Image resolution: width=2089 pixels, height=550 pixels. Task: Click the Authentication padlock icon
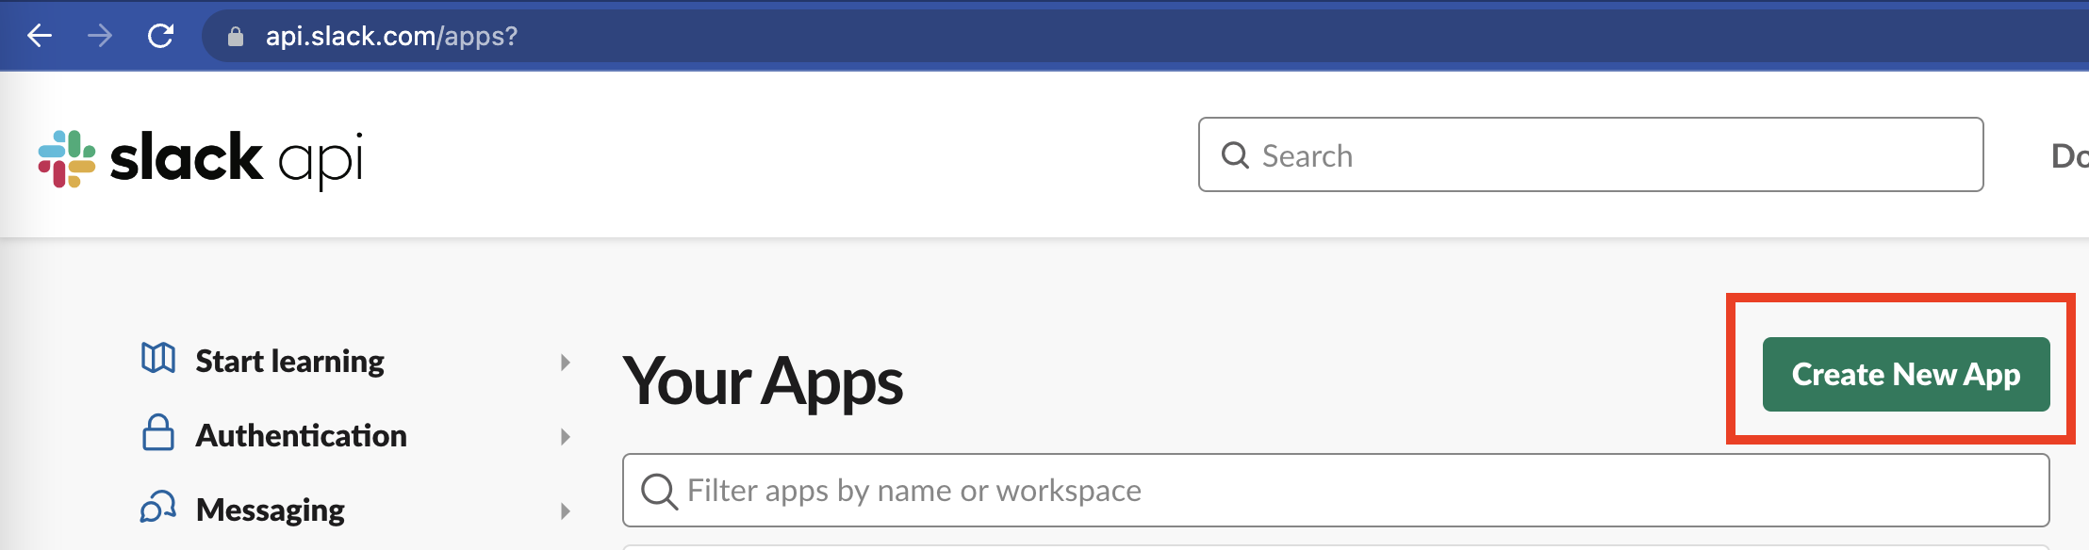click(158, 435)
